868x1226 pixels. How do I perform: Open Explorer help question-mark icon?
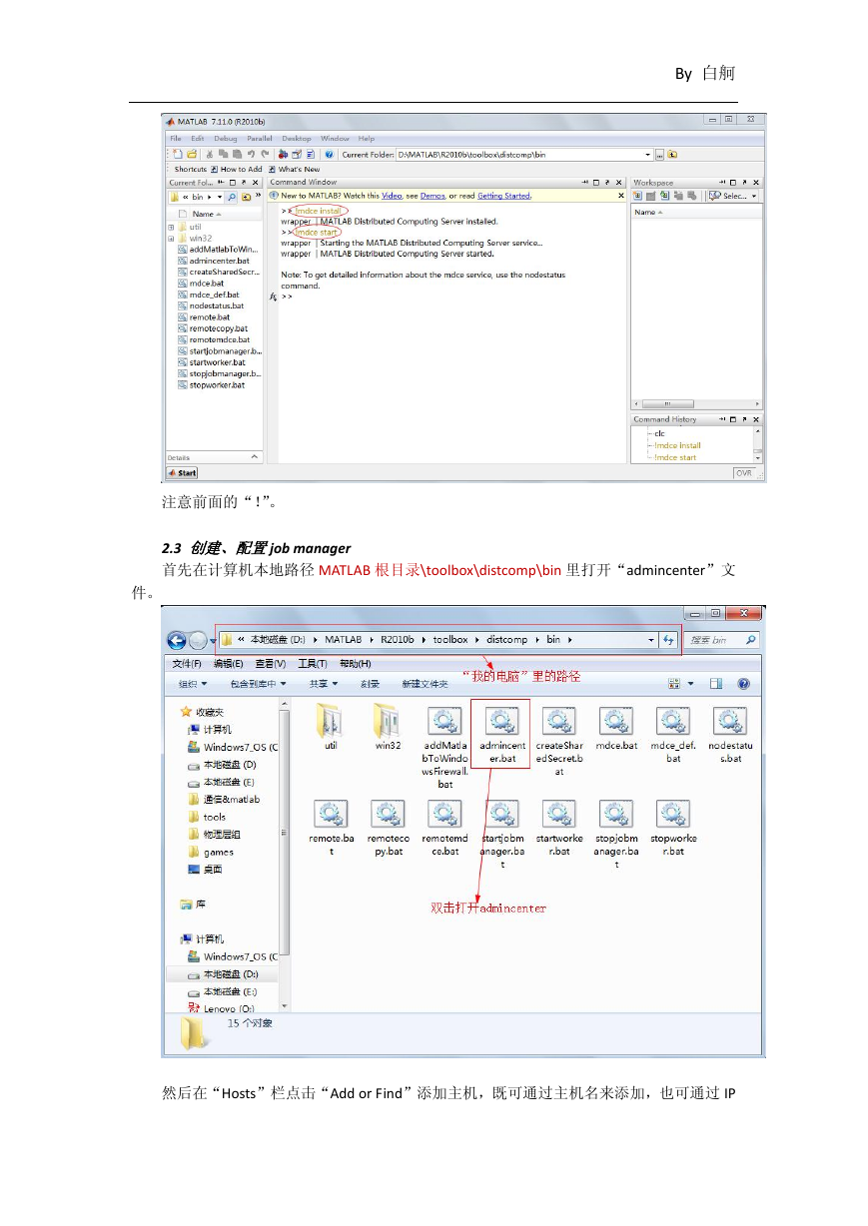click(x=743, y=684)
